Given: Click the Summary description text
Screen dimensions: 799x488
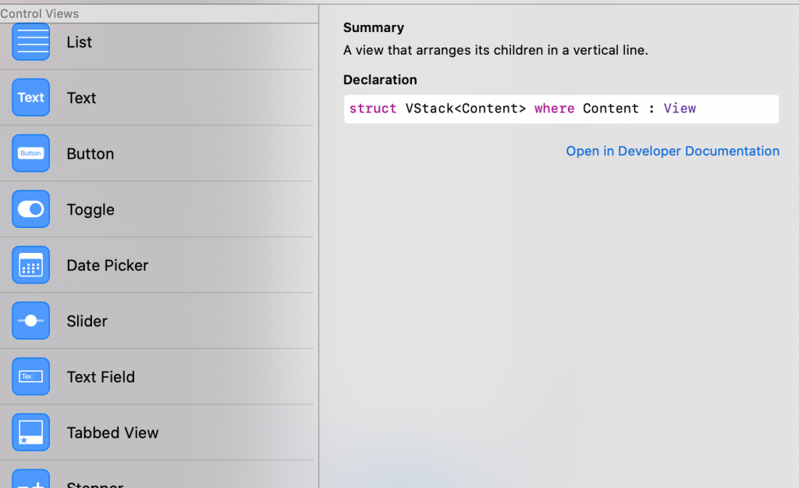Looking at the screenshot, I should point(495,51).
